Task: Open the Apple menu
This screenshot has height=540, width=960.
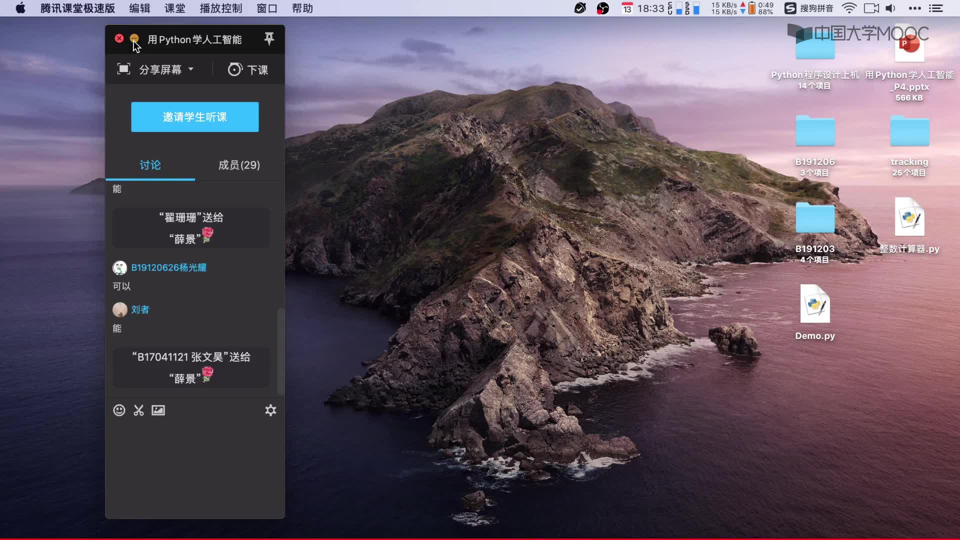Action: click(x=20, y=8)
